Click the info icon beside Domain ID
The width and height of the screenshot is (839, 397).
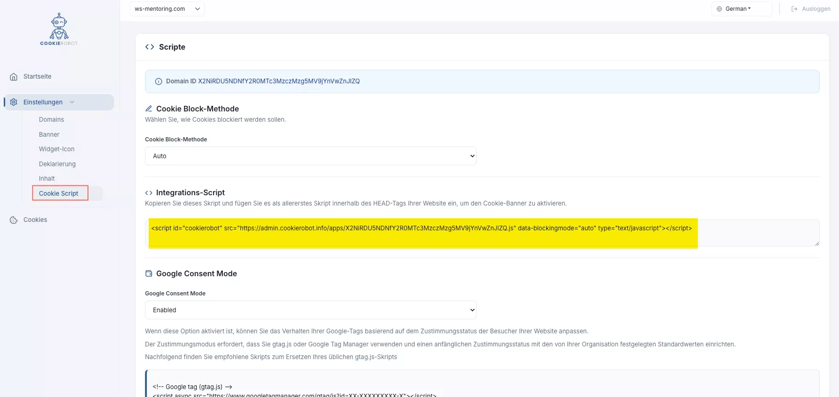click(159, 81)
